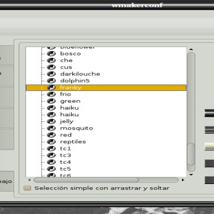
Task: Click the icon of the haiku row just above jelly
Action: (51, 114)
